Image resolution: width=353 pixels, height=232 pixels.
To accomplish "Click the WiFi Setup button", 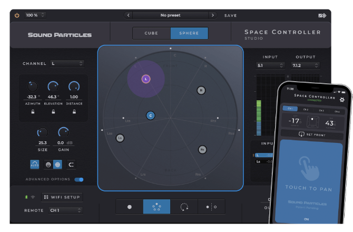I will (62, 197).
